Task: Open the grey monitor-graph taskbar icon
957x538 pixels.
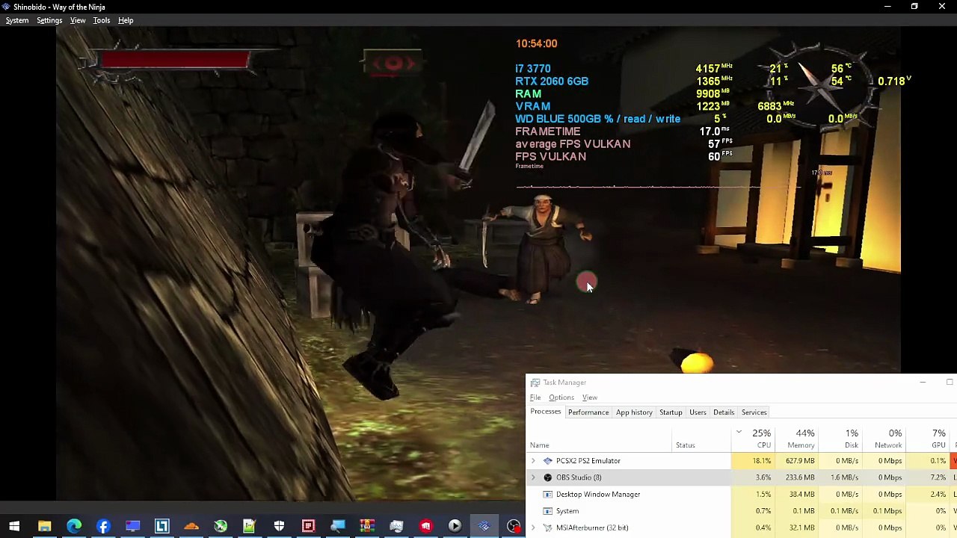Action: pyautogui.click(x=396, y=526)
